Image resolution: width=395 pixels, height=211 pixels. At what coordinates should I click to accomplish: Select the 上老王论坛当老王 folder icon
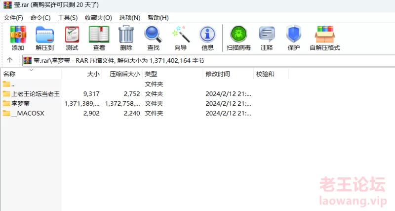click(x=6, y=93)
